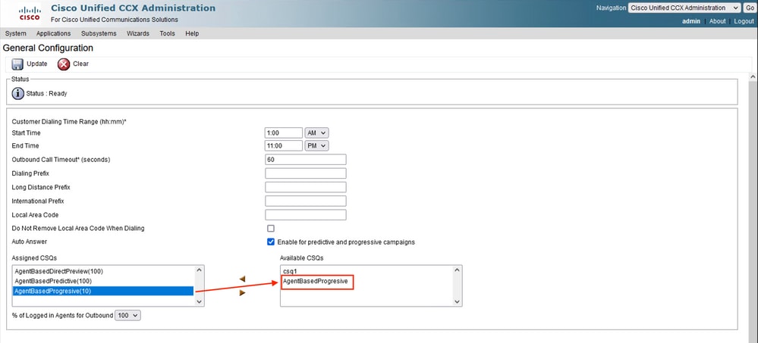Click the Local Area Code field

tap(306, 215)
